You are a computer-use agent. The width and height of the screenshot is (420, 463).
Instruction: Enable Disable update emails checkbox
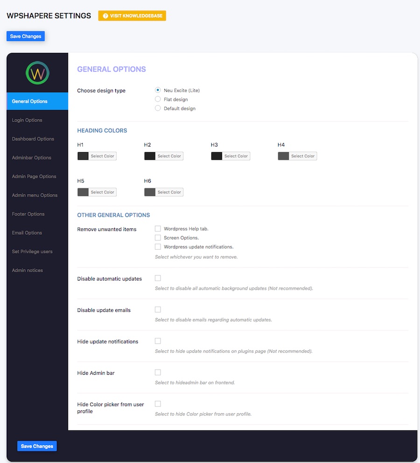[x=158, y=309]
